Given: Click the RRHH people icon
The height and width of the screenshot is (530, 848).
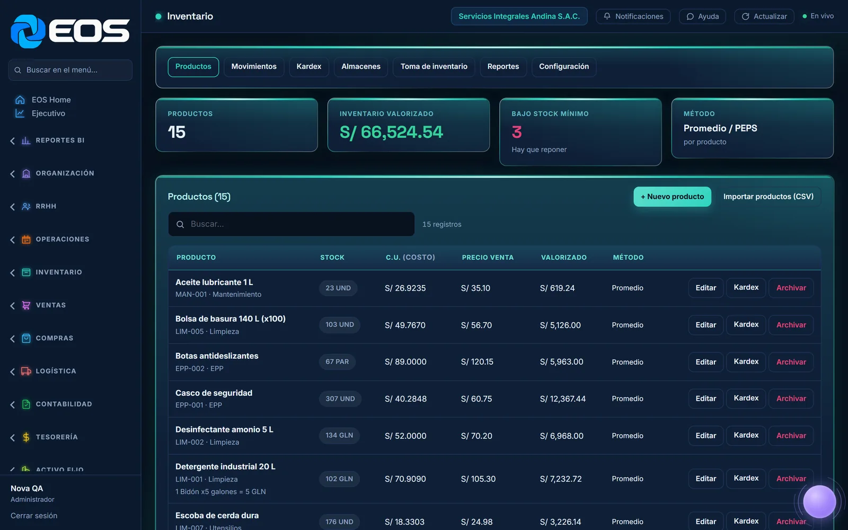Looking at the screenshot, I should [26, 206].
